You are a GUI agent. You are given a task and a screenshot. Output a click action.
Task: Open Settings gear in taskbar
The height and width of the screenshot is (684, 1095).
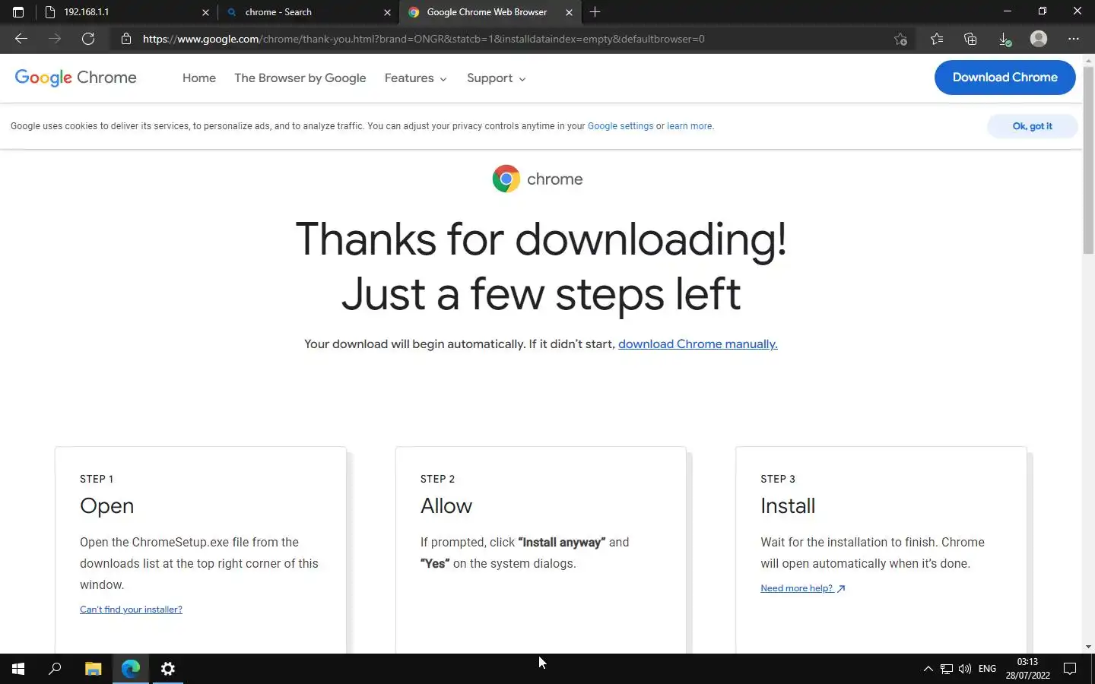point(168,669)
